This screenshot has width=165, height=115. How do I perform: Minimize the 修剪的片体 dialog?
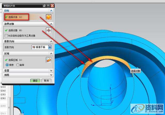[x=48, y=5]
